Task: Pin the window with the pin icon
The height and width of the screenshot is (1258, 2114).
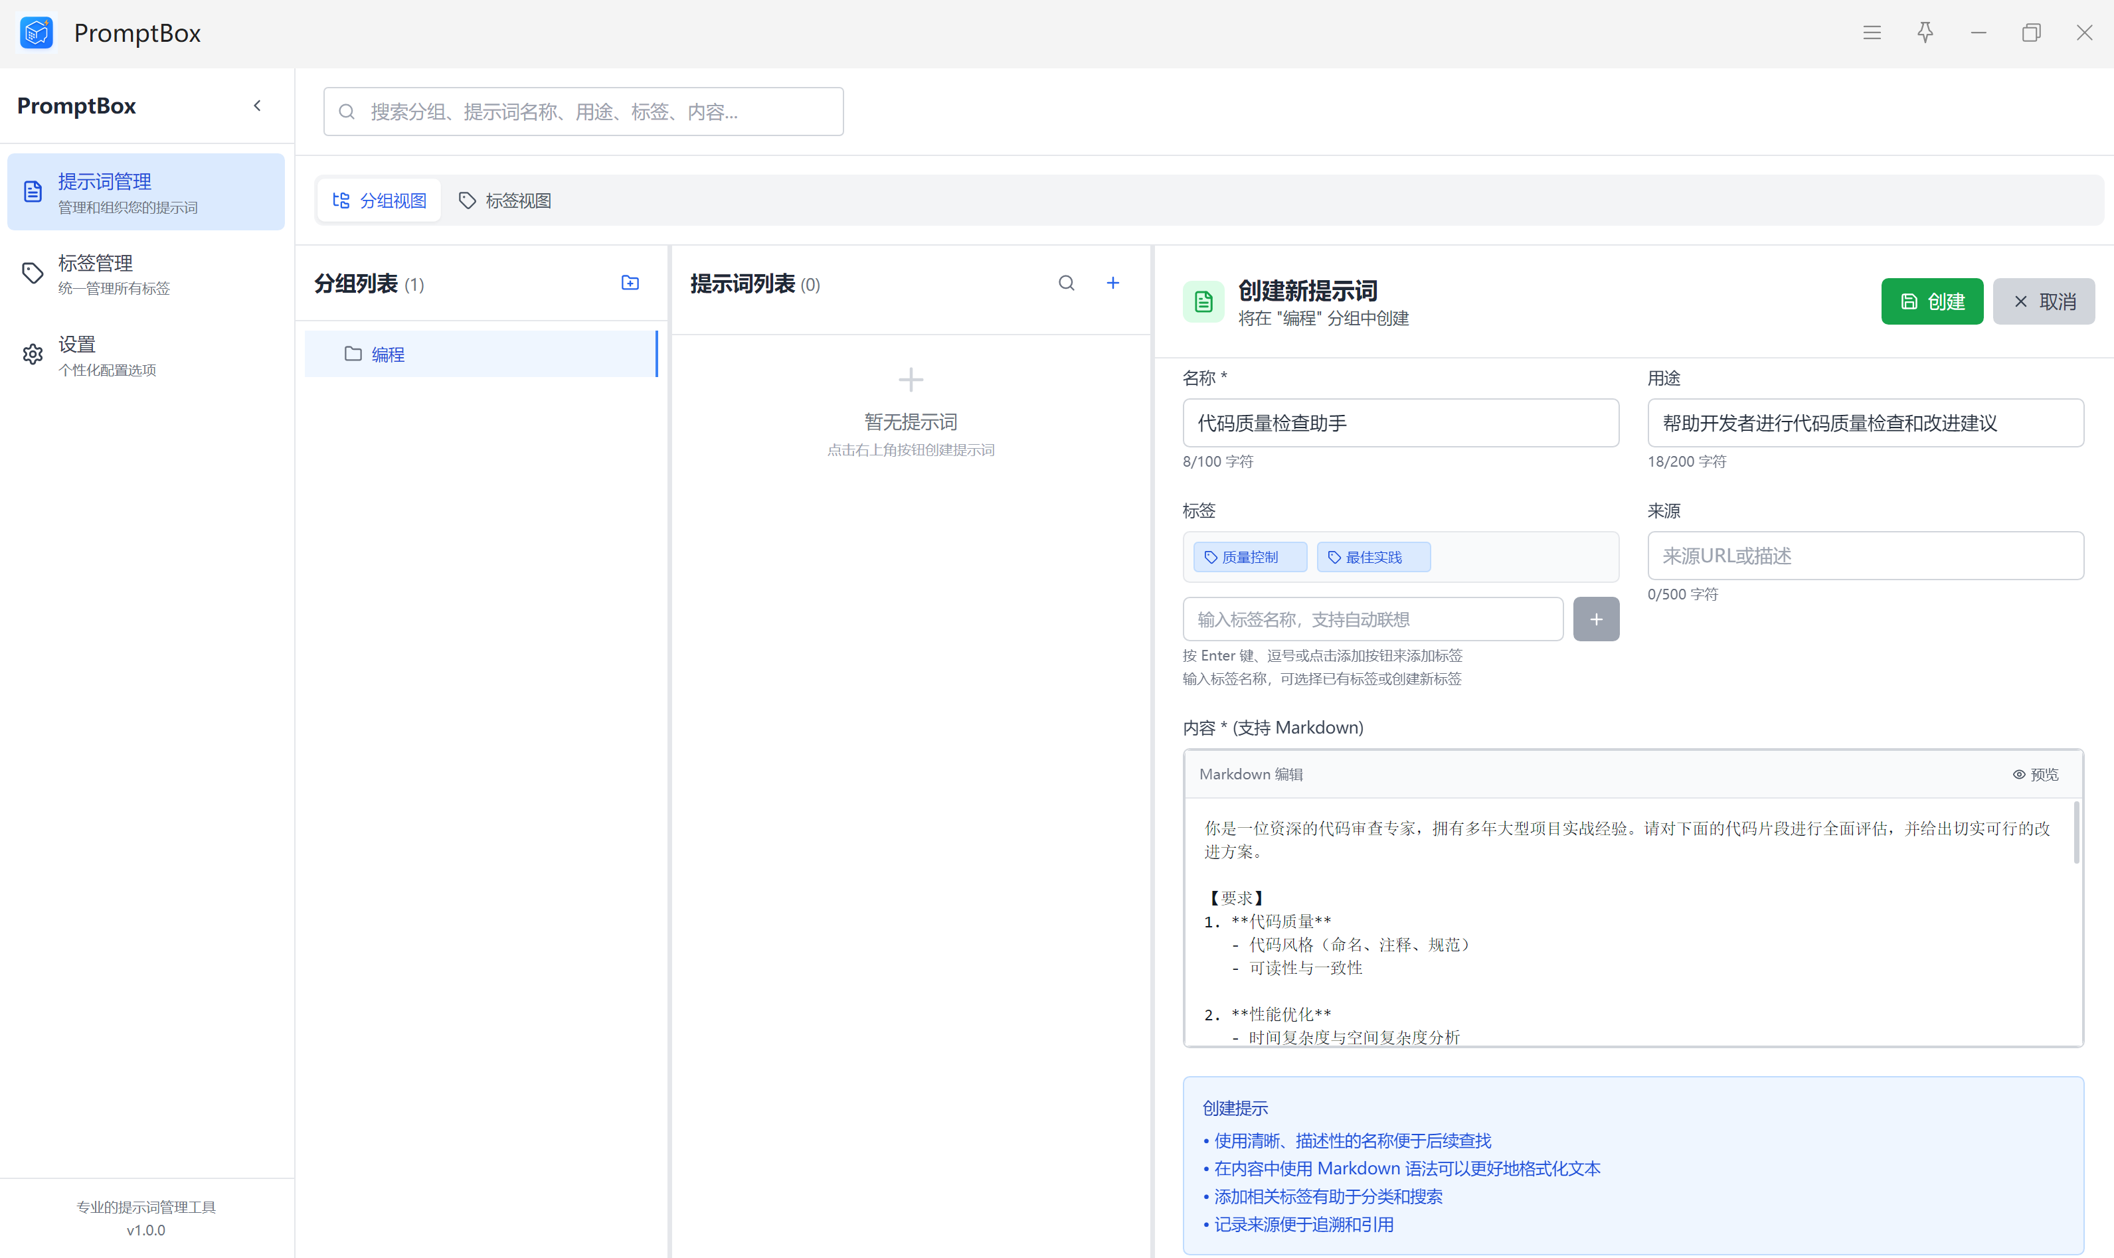Action: [1925, 33]
